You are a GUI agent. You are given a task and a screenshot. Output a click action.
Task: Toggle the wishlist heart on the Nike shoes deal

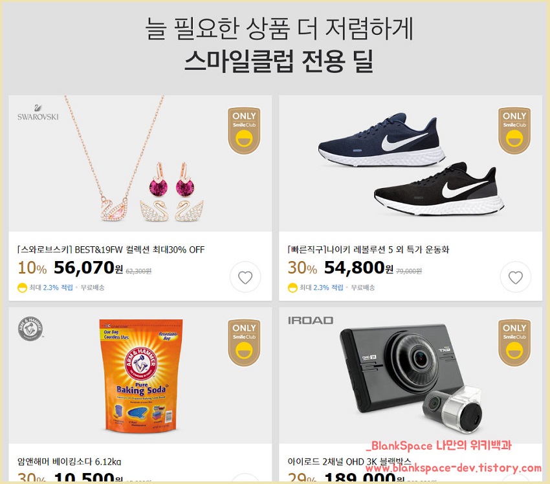(515, 277)
